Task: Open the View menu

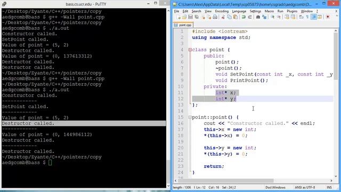Action: [208, 11]
